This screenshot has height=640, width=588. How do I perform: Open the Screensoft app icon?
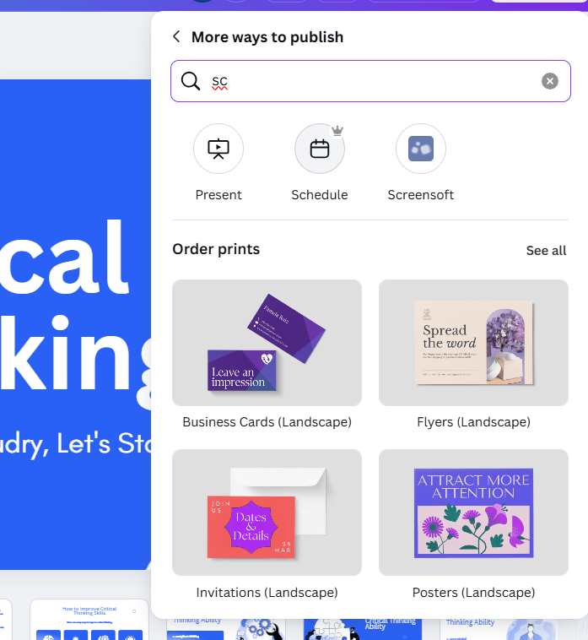pos(421,149)
